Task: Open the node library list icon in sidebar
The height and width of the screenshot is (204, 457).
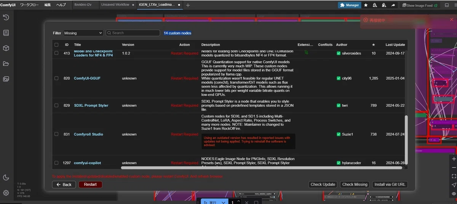Action: click(x=6, y=33)
